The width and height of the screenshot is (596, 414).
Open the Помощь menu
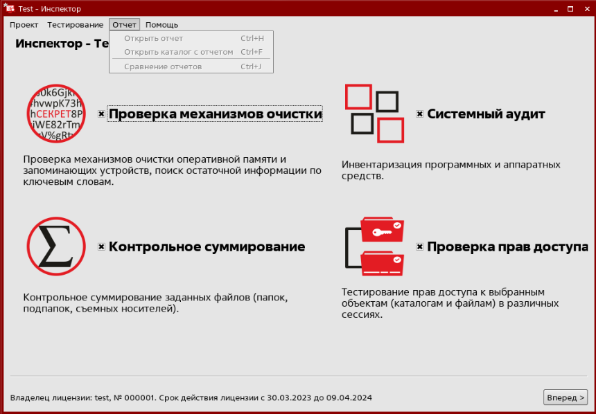[161, 24]
